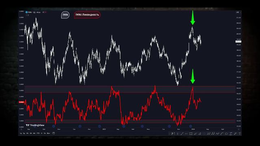
Task: Click the red indicator value label on left scale
Action: tap(22, 102)
